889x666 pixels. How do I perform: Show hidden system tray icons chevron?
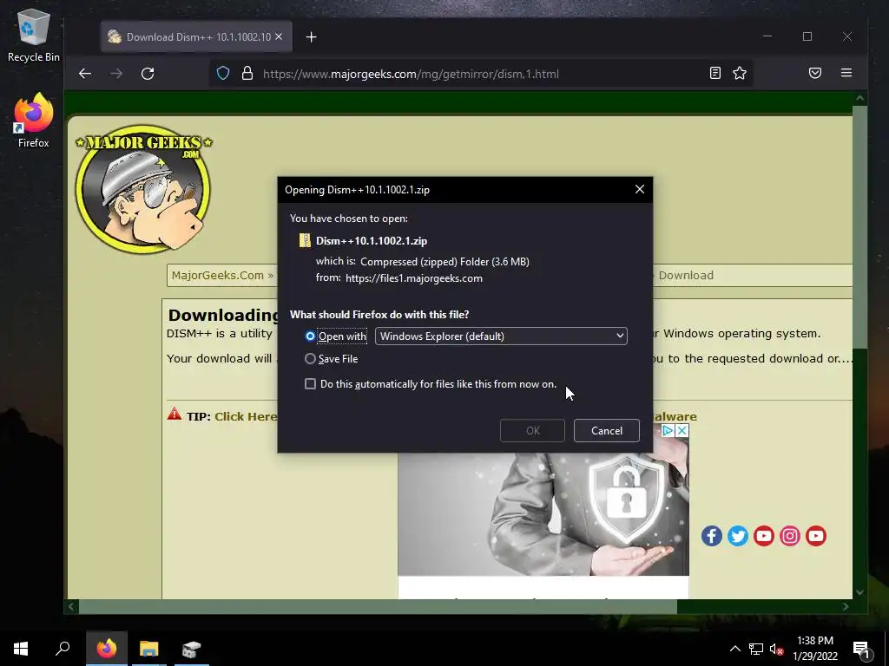pyautogui.click(x=734, y=649)
